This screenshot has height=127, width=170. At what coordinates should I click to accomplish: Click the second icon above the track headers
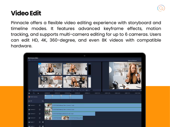[34, 93]
